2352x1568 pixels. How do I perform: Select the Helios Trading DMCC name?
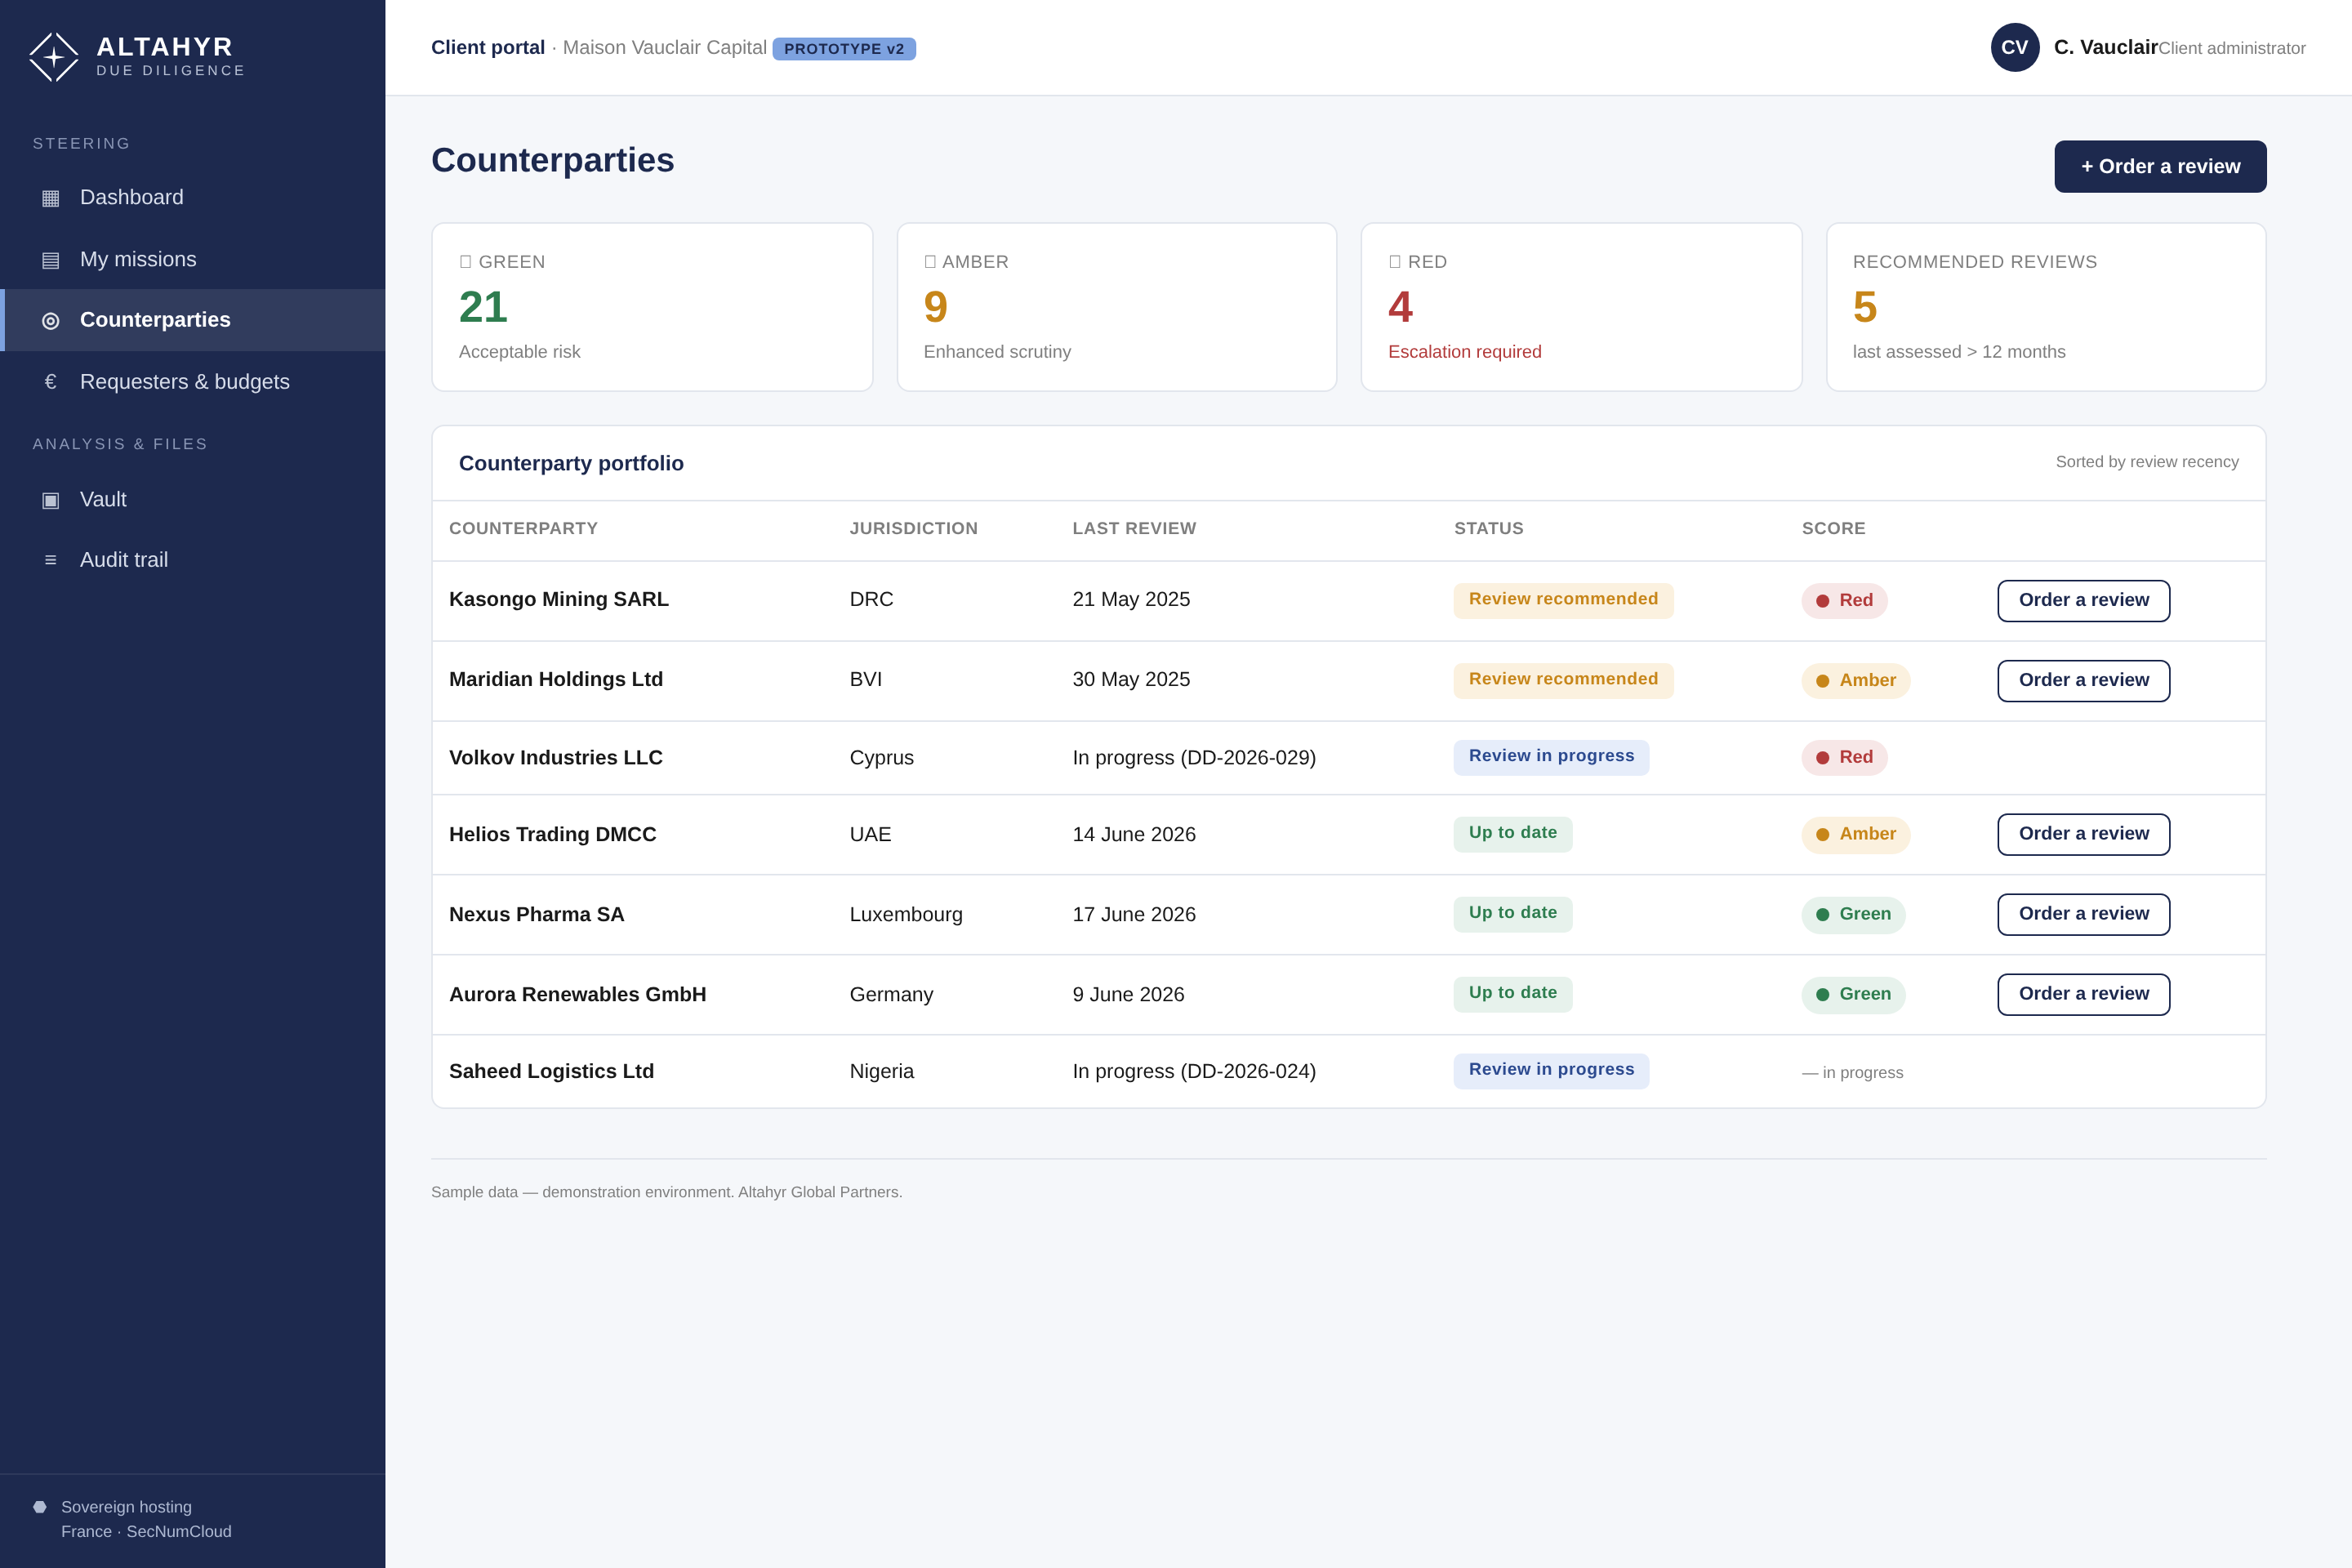(x=553, y=834)
